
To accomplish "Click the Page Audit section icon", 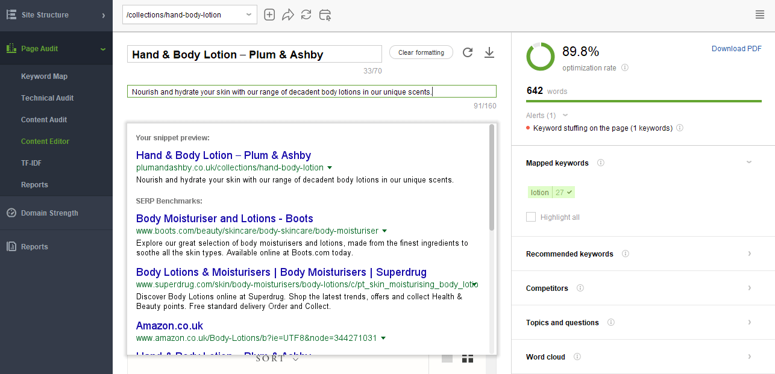I will (x=11, y=49).
